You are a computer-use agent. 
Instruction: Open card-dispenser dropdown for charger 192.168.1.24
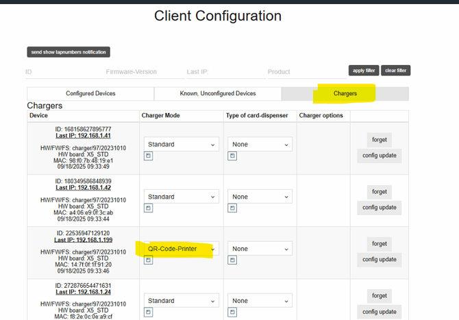(x=260, y=301)
